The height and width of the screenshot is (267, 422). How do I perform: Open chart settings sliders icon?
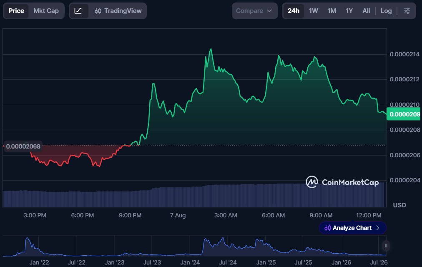pos(407,11)
